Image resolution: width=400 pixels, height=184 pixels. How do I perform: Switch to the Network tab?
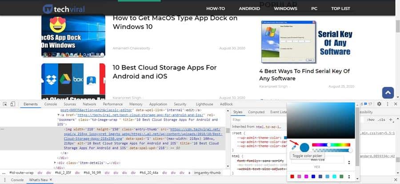[89, 104]
